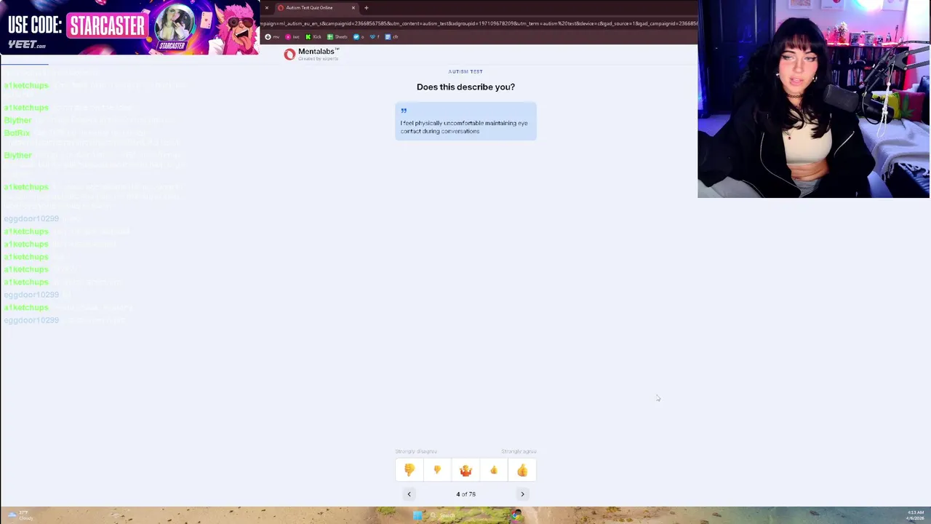Open the Sheets bookmark
The width and height of the screenshot is (931, 524).
337,36
